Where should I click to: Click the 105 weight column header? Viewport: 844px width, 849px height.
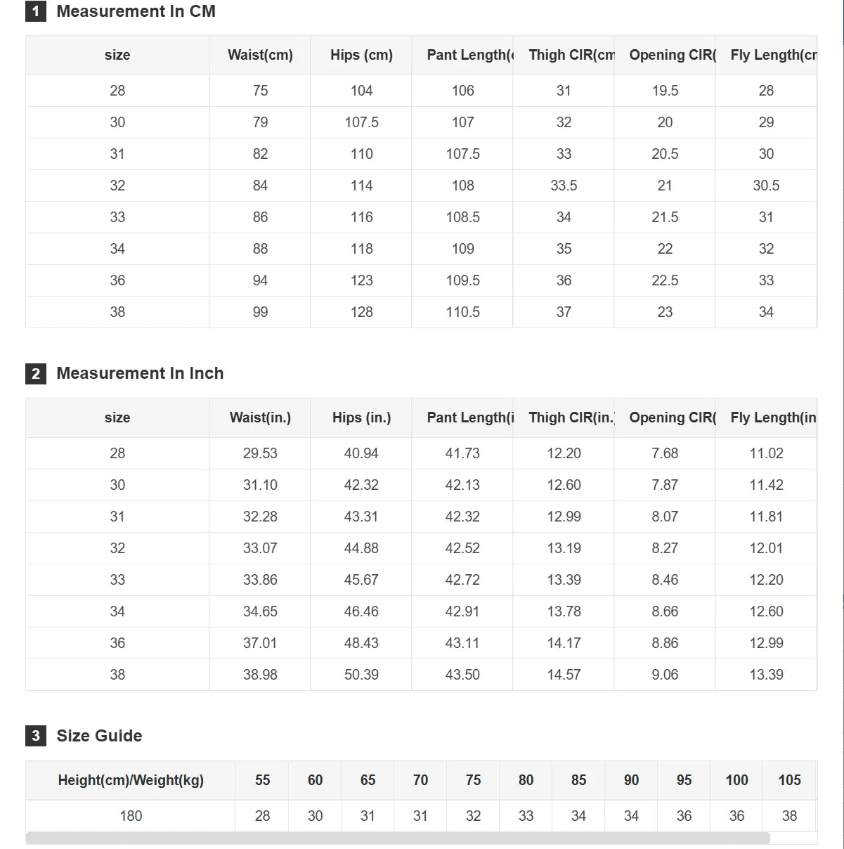pos(789,780)
